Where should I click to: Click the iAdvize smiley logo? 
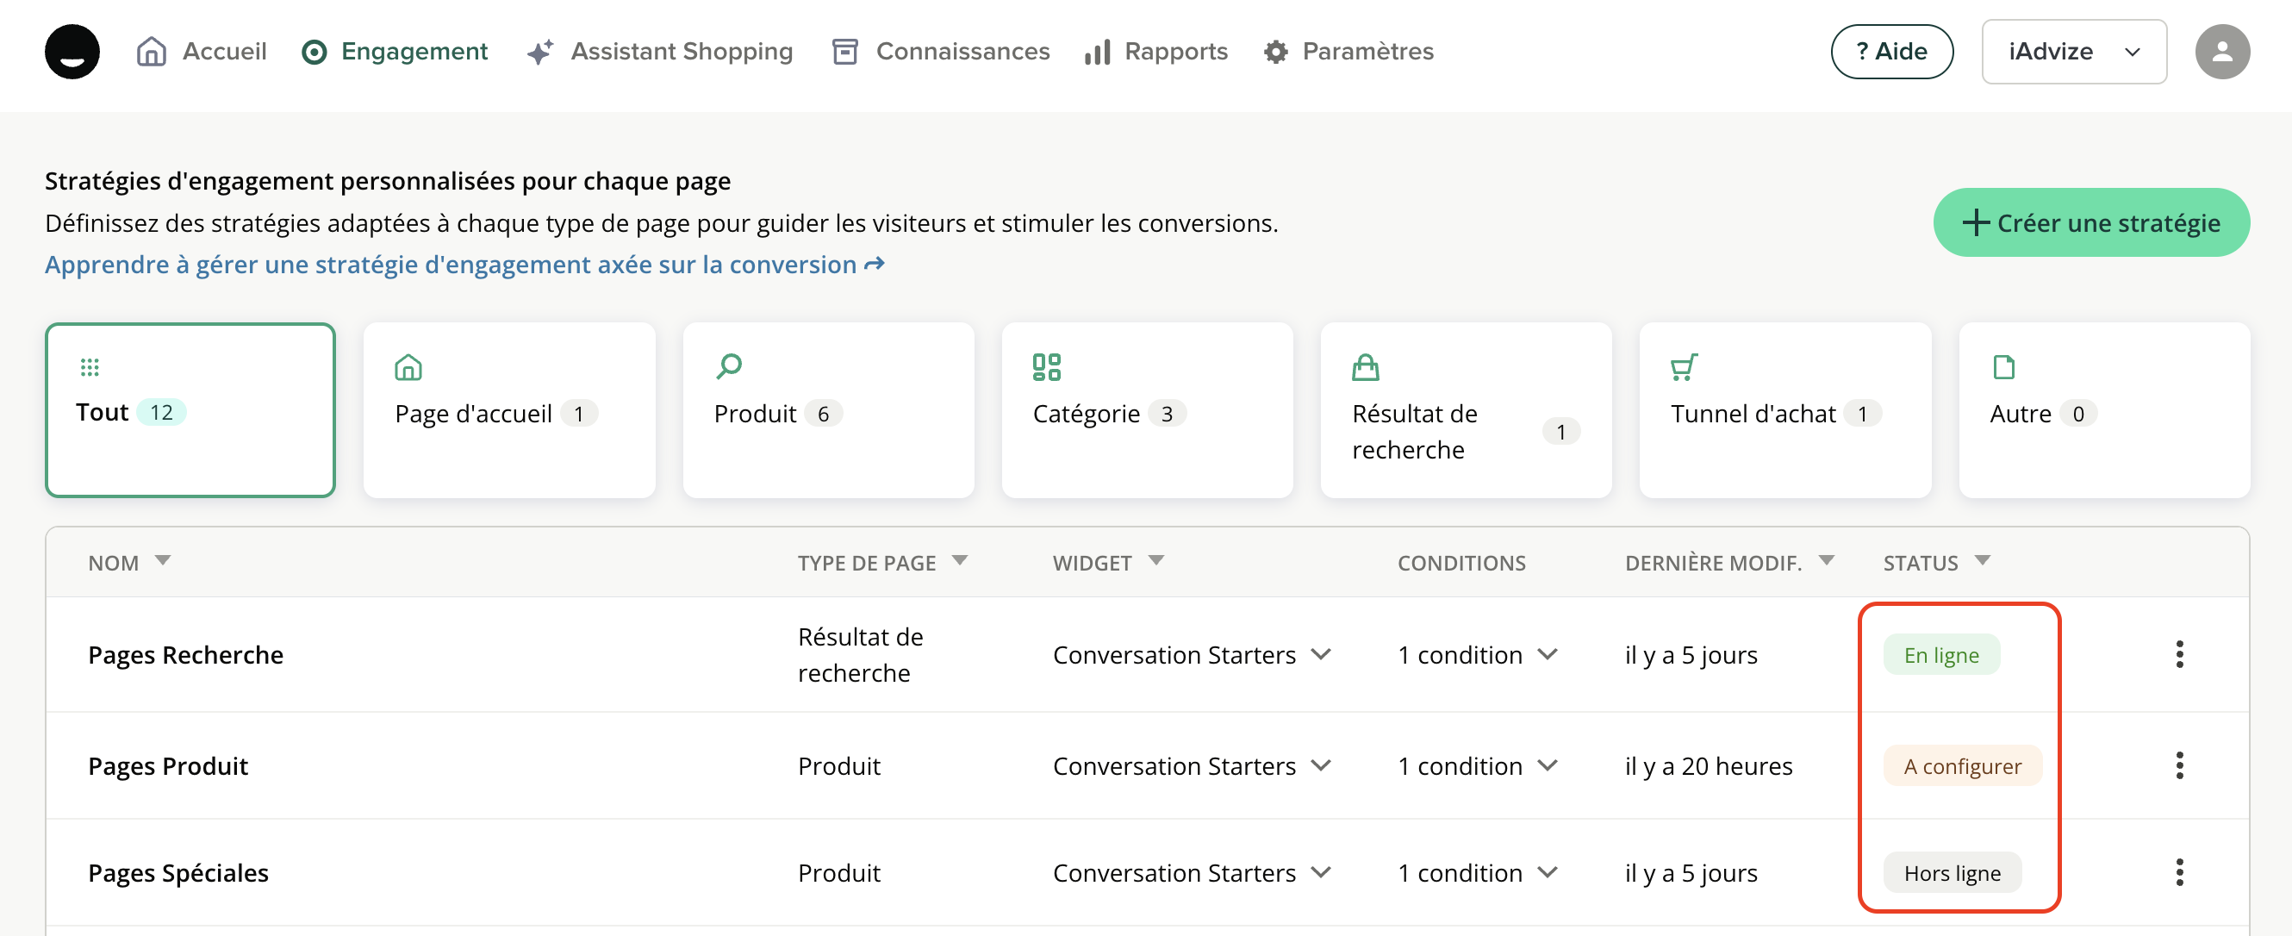[x=72, y=52]
